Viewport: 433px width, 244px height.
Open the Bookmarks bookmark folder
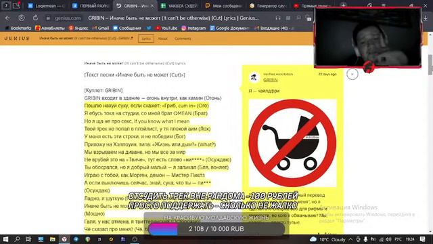[x=18, y=28]
